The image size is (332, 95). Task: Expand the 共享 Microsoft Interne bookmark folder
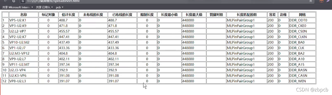pos(18,7)
